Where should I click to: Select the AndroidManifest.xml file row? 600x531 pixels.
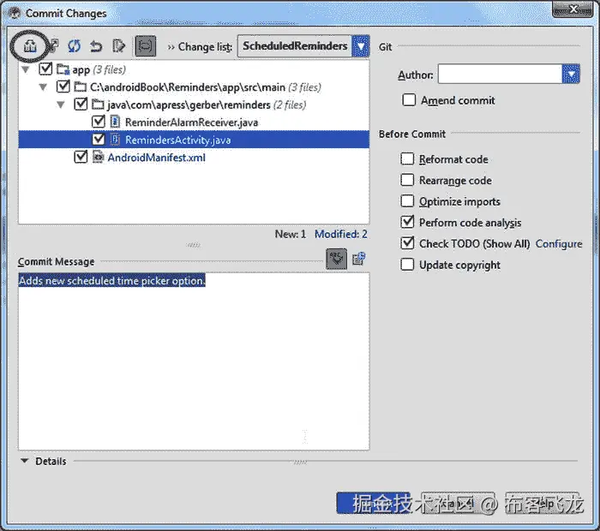194,157
